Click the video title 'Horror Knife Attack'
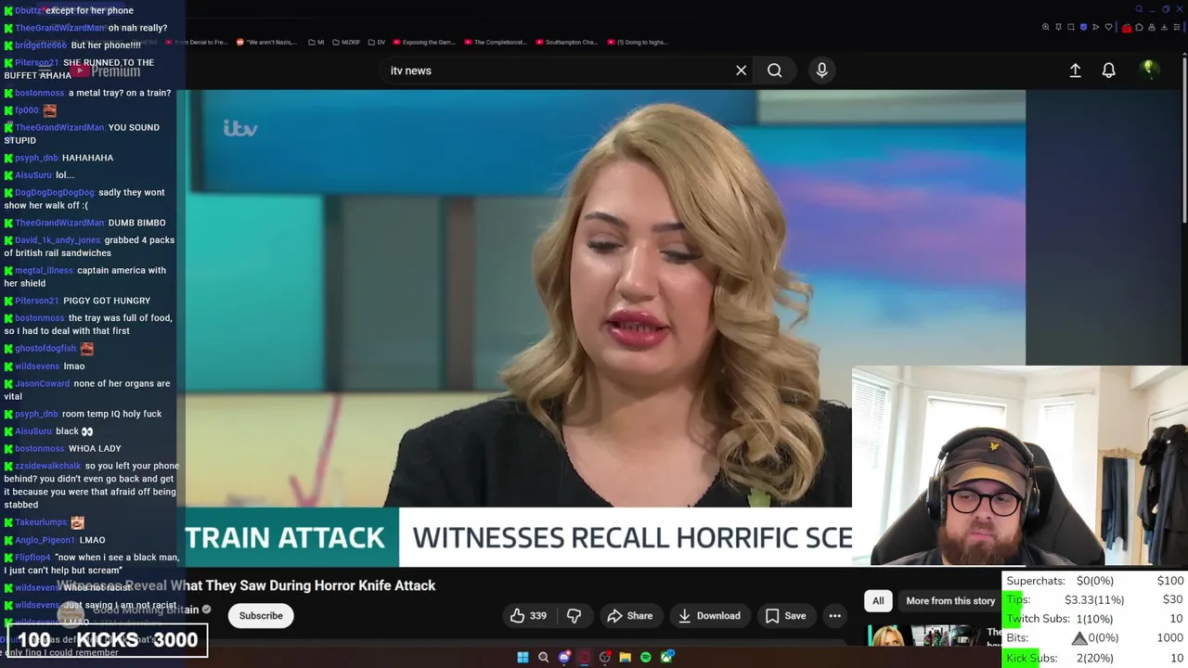1188x668 pixels. (246, 585)
